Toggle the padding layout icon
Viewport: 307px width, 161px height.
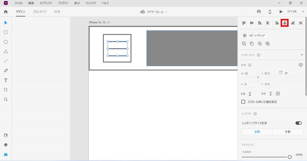[278, 94]
